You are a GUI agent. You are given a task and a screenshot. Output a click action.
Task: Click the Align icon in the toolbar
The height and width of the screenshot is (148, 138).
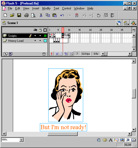tap(112, 15)
